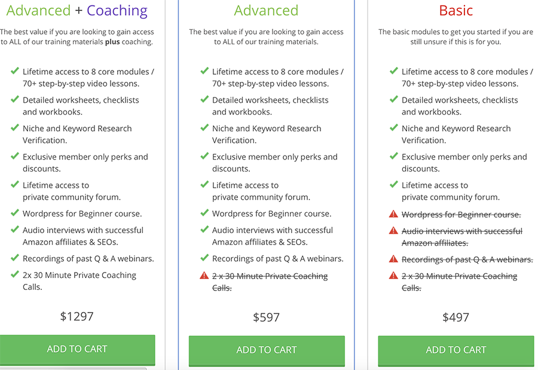Click the green checkmark beside 2x 30 Minute Private Coaching Calls
538x370 pixels.
coord(15,274)
